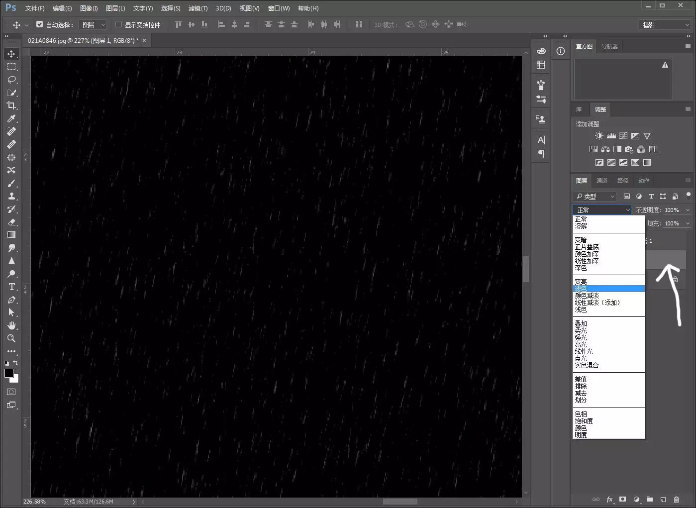Choose 正片叠底 blend mode
Viewport: 696px width, 508px height.
(x=609, y=247)
